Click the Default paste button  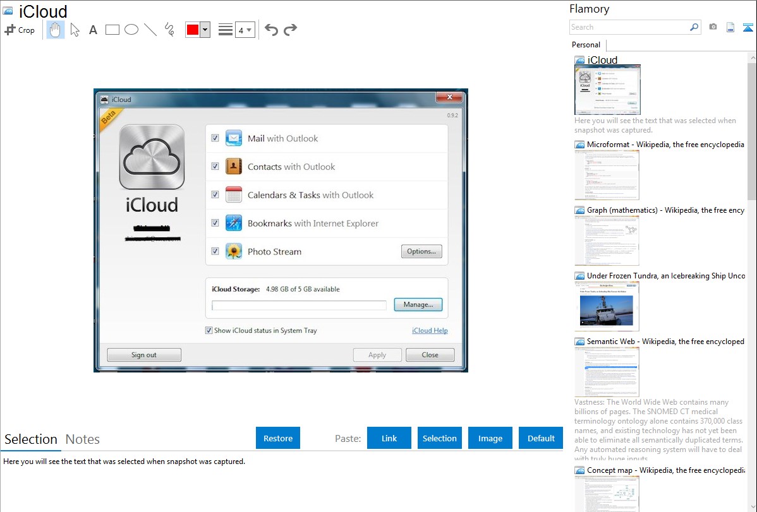541,438
